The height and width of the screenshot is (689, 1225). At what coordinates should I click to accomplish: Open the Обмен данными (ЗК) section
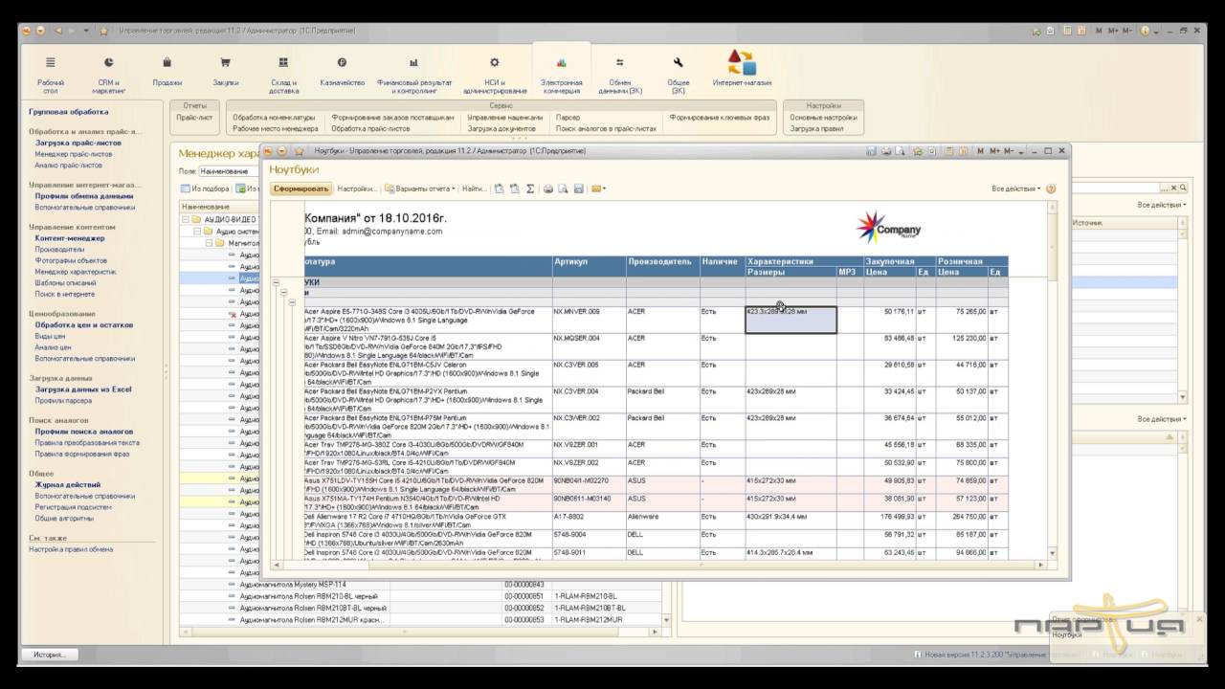[x=620, y=73]
